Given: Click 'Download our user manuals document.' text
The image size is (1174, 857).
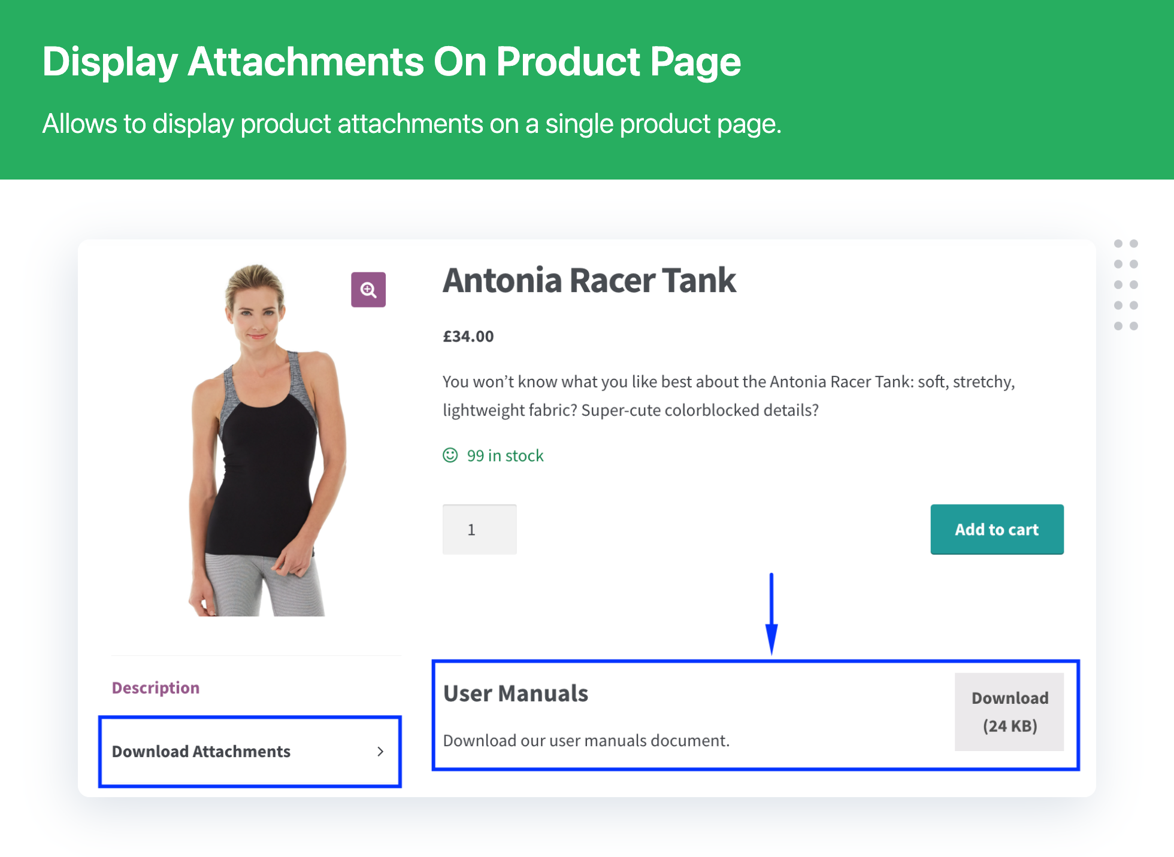Looking at the screenshot, I should pos(586,740).
